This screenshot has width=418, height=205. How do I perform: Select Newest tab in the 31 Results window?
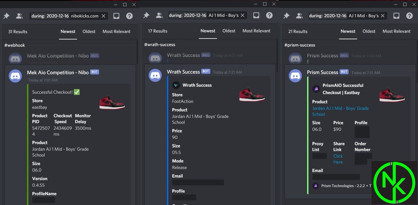68,31
